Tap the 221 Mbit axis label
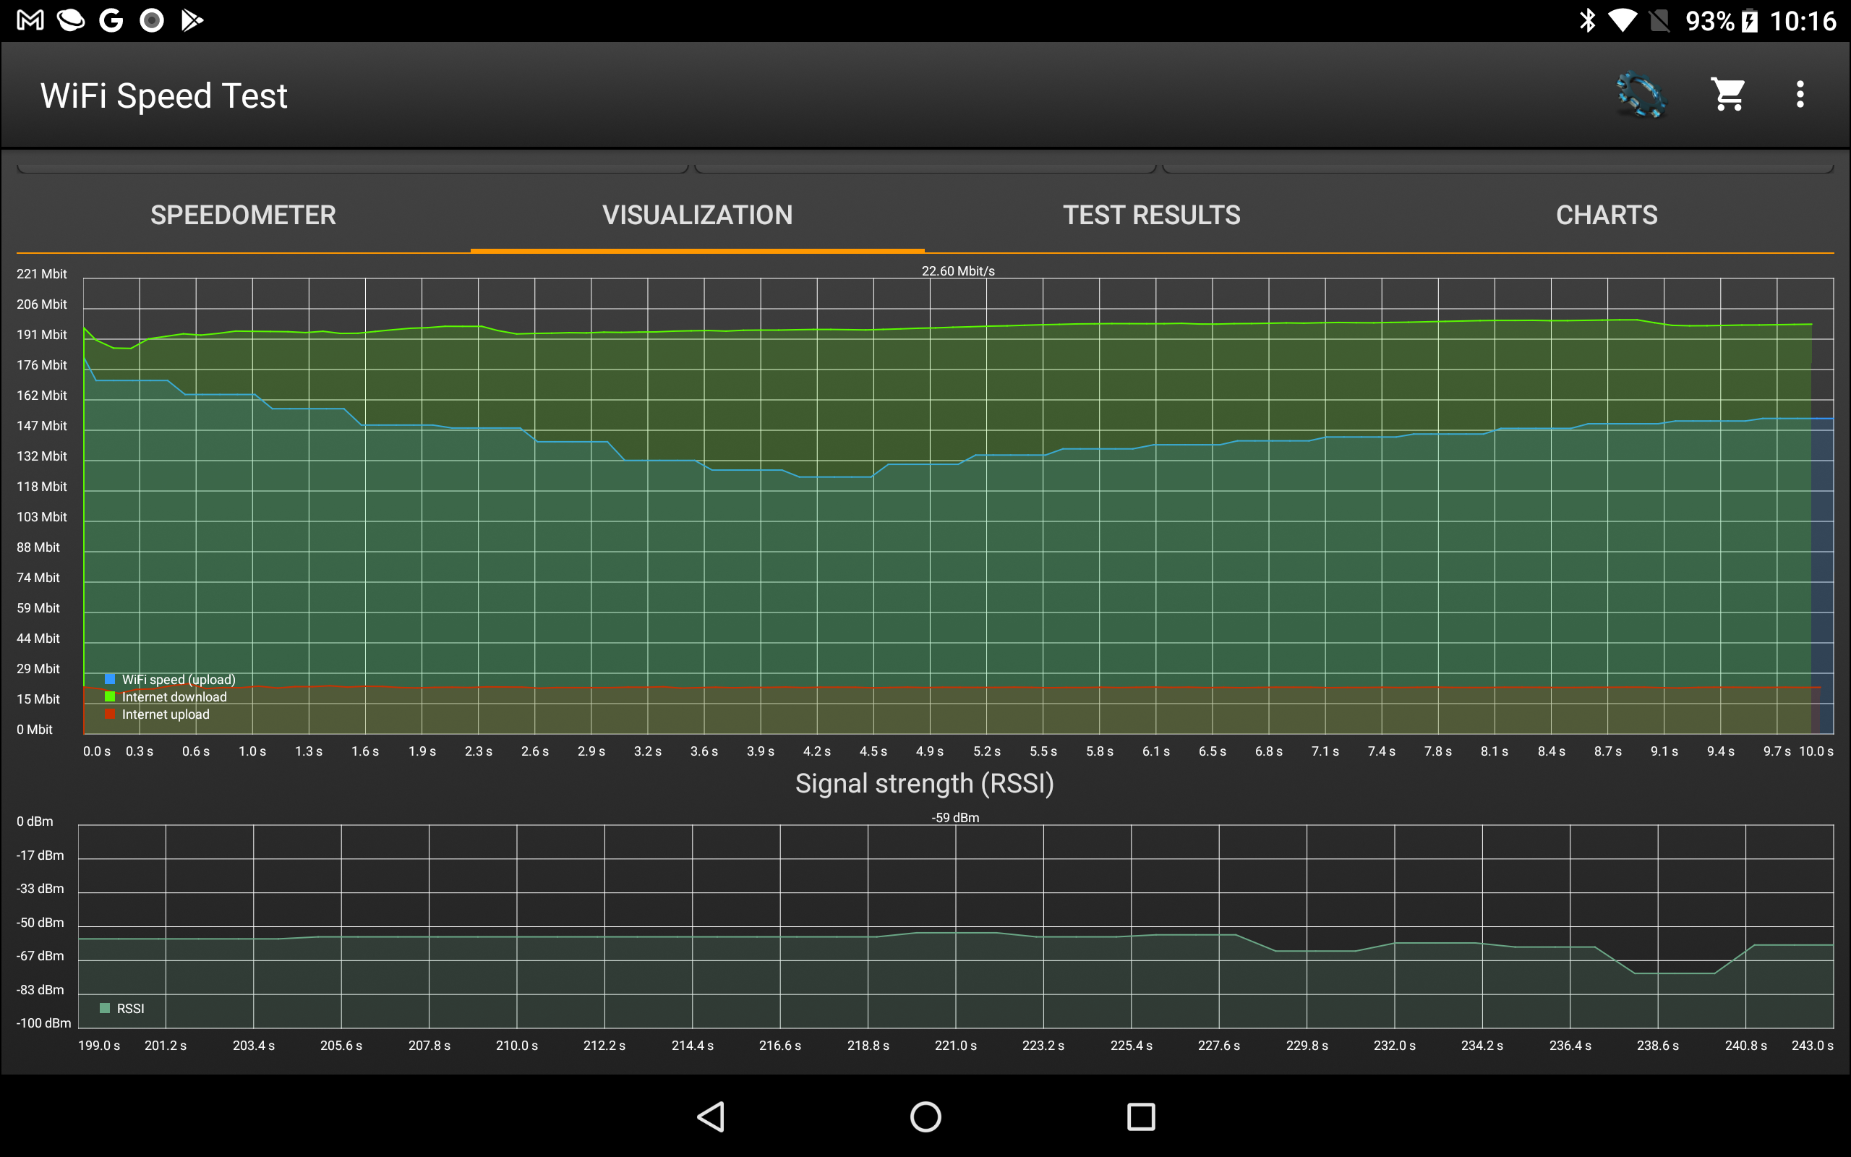 click(42, 274)
